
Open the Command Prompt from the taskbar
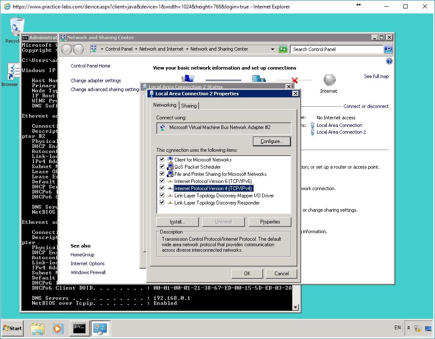(x=79, y=328)
